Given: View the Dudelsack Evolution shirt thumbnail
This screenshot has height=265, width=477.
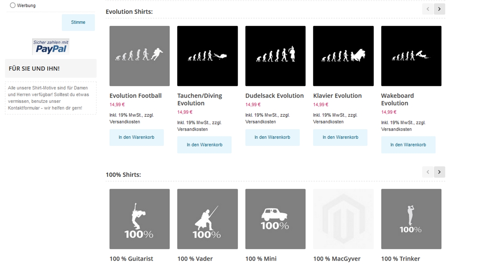Looking at the screenshot, I should click(275, 56).
